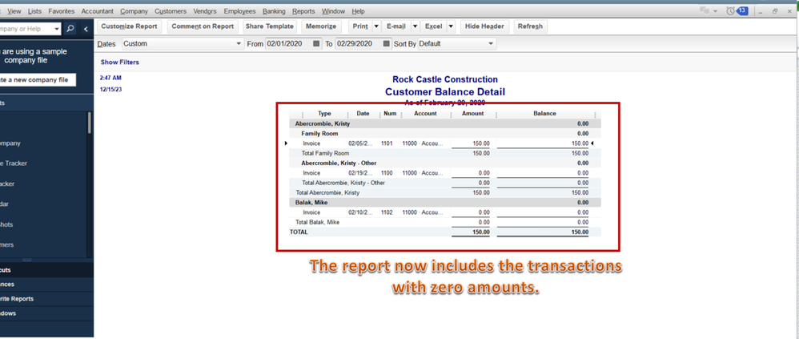The height and width of the screenshot is (339, 799).
Task: Click the To date field 02/29/2020
Action: [358, 44]
